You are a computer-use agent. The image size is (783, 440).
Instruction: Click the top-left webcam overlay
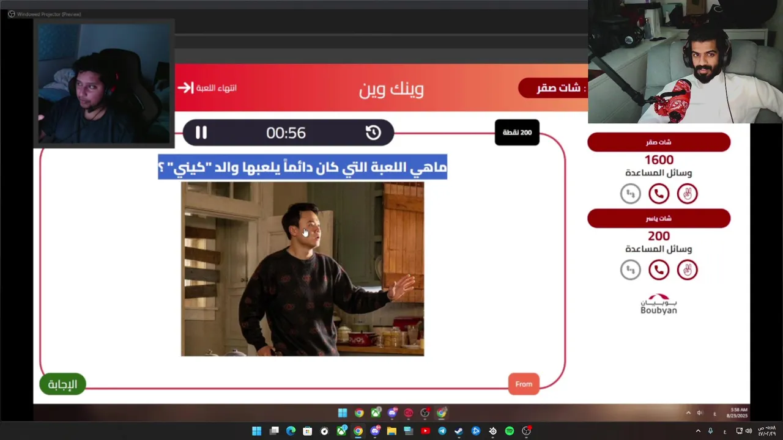point(104,83)
